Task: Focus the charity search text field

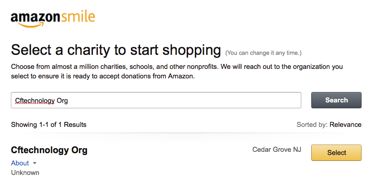Action: (x=156, y=100)
